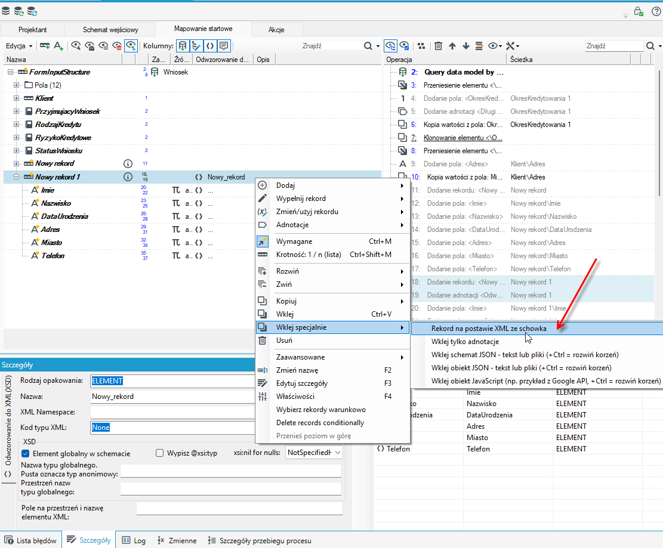
Task: Click the grid blocks icon in operations toolbar
Action: [x=421, y=46]
